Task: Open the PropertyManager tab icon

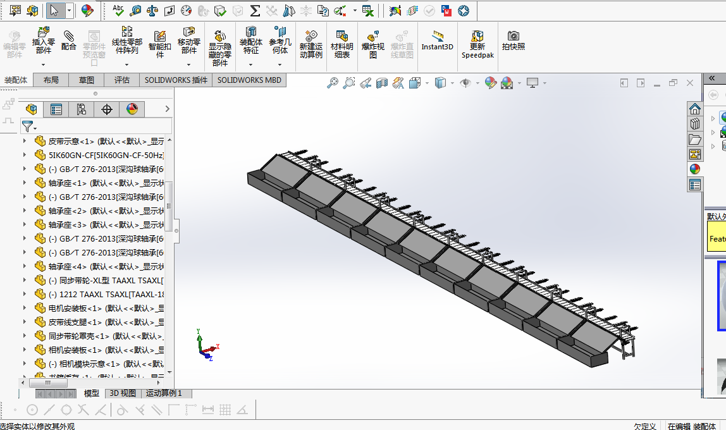Action: pos(56,109)
